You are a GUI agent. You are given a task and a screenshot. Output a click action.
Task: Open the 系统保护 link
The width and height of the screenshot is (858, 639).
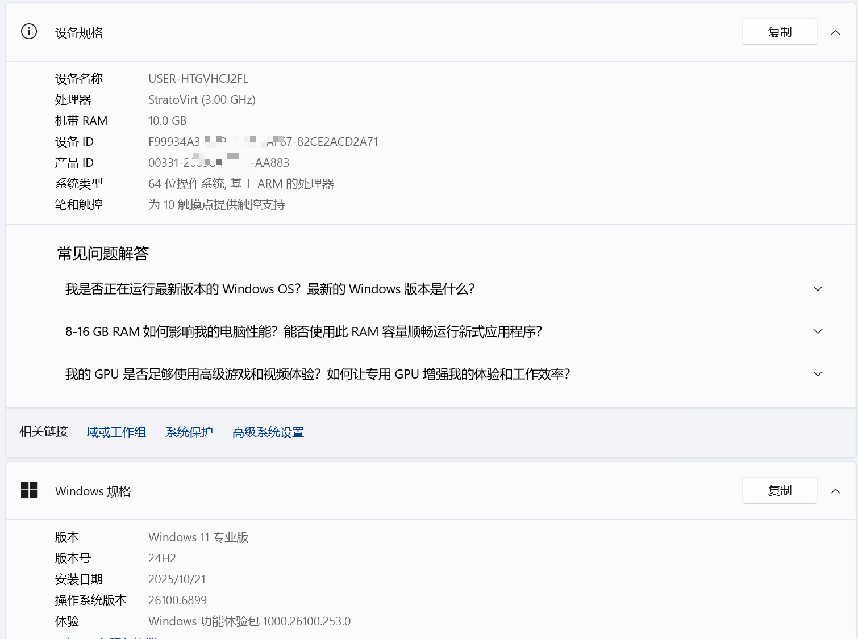click(189, 432)
